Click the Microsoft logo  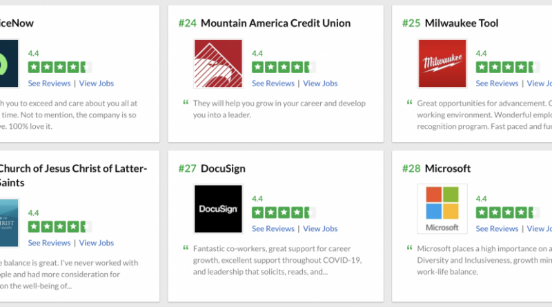pos(442,208)
